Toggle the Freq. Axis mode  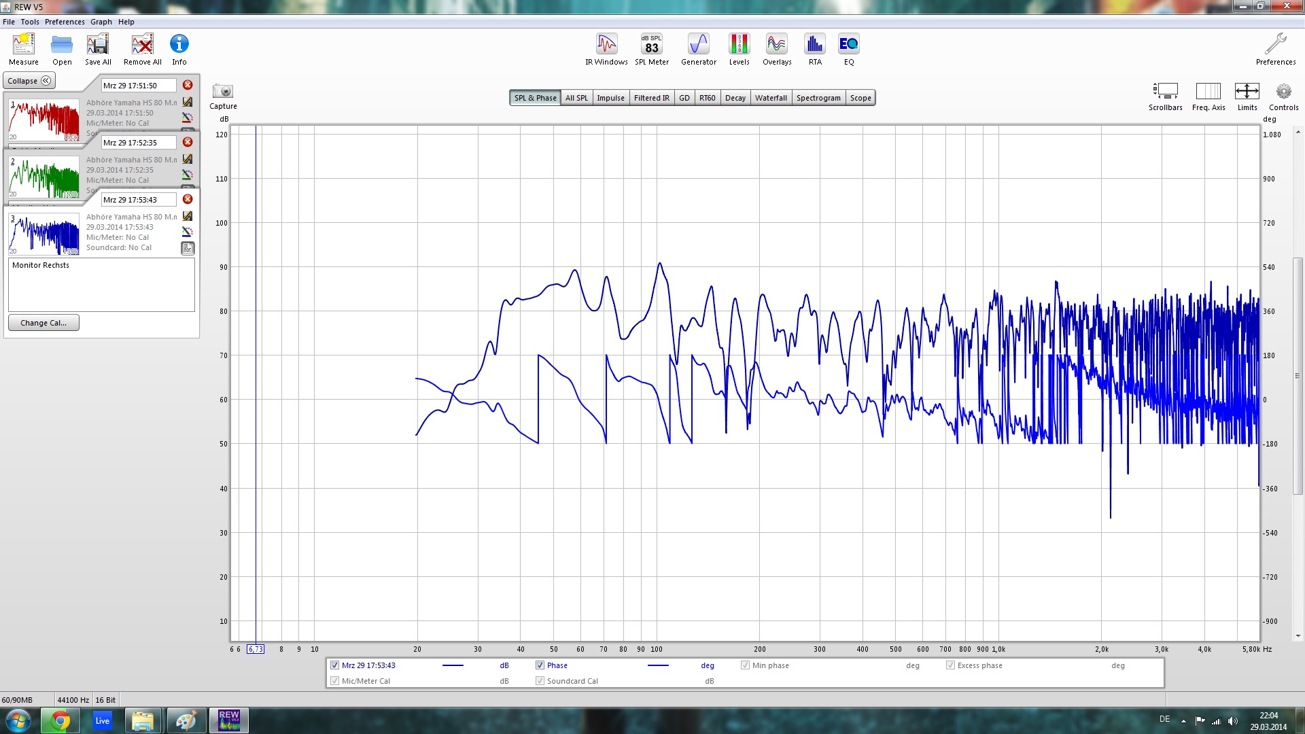[x=1208, y=97]
